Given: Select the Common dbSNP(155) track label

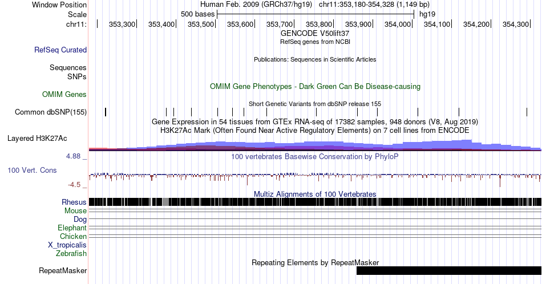Looking at the screenshot, I should pyautogui.click(x=50, y=112).
